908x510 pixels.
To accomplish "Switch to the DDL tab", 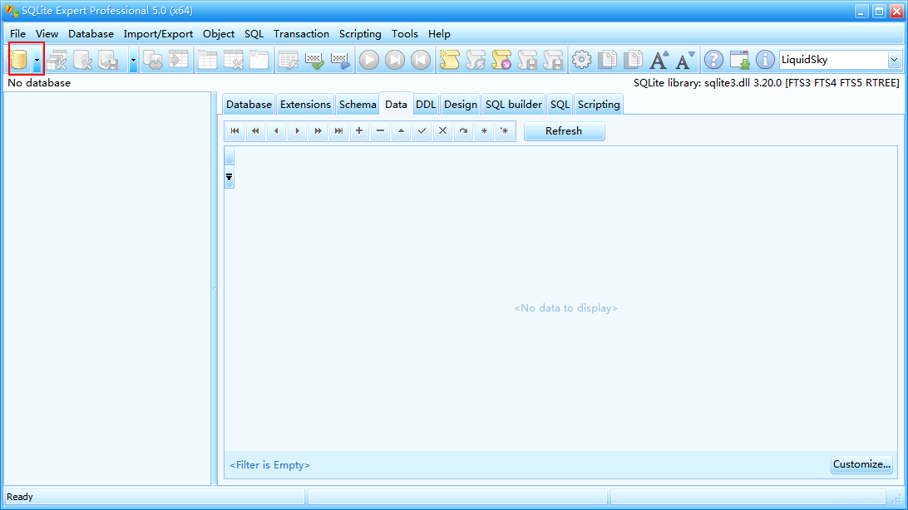I will (426, 105).
